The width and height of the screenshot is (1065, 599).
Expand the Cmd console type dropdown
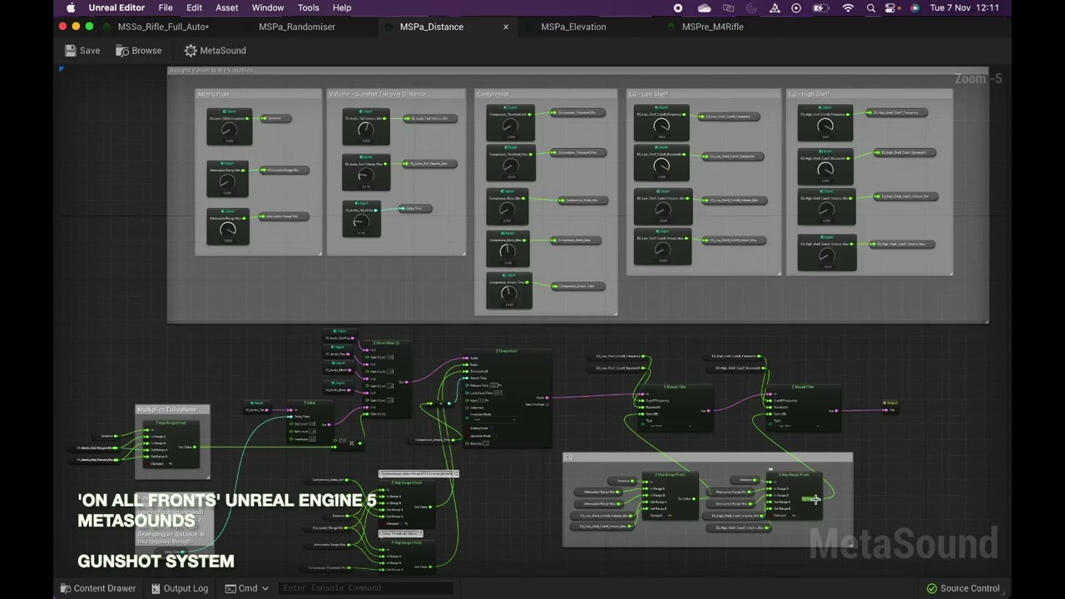(246, 588)
